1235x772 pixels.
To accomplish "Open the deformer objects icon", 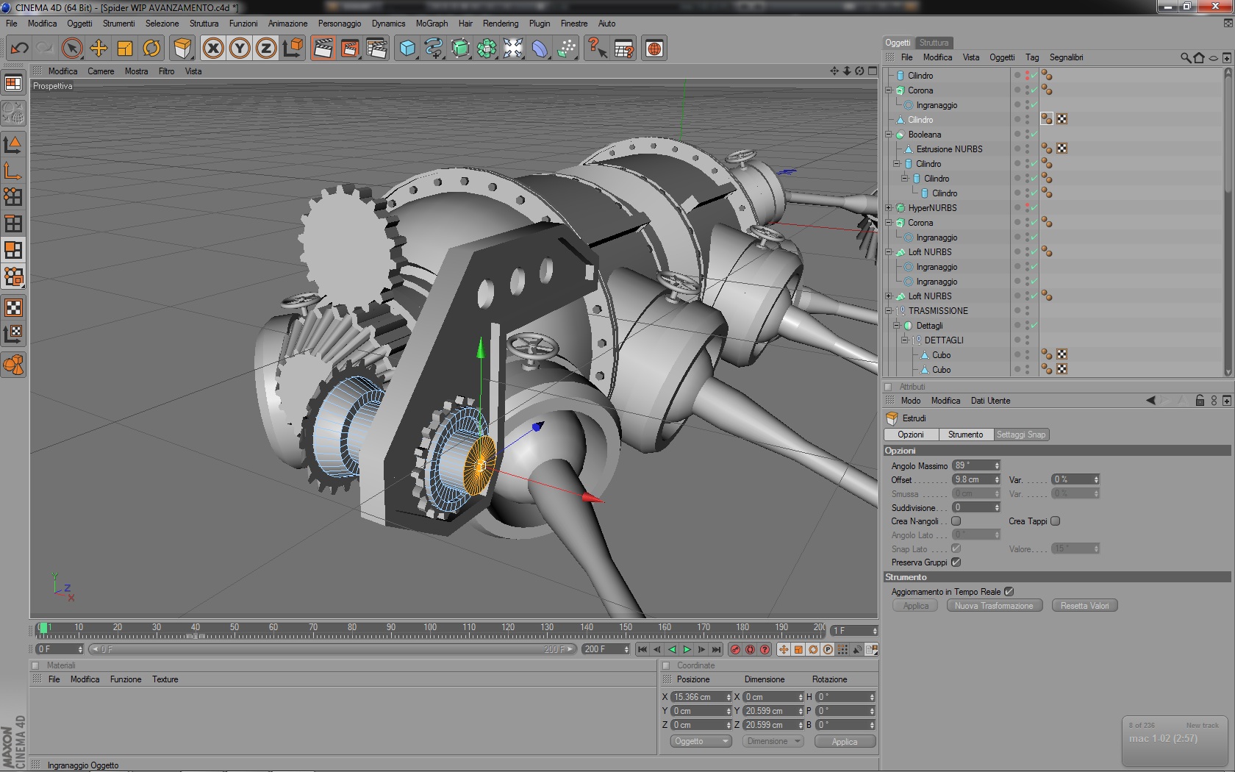I will click(540, 49).
